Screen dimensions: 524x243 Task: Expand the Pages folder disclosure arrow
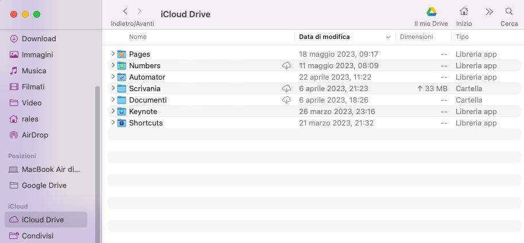[x=113, y=54]
